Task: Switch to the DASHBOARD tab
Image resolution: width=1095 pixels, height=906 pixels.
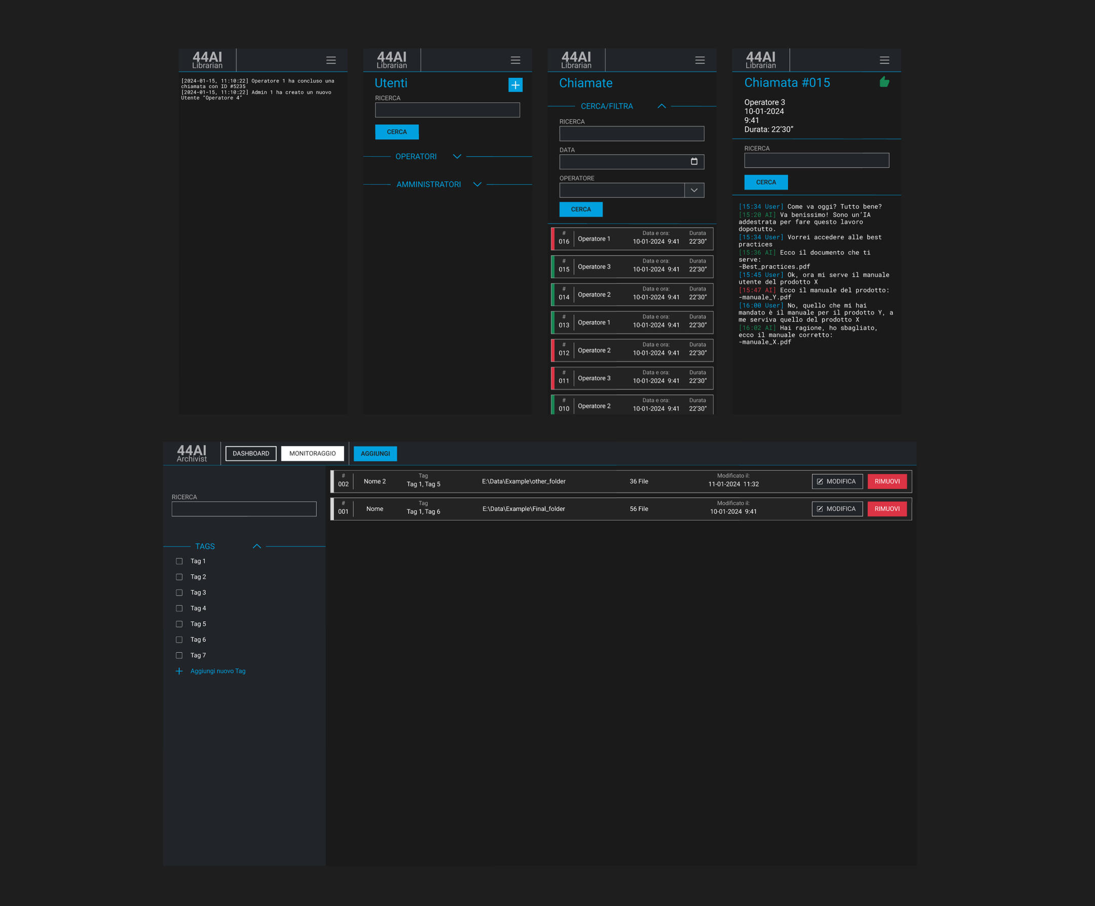Action: click(251, 454)
